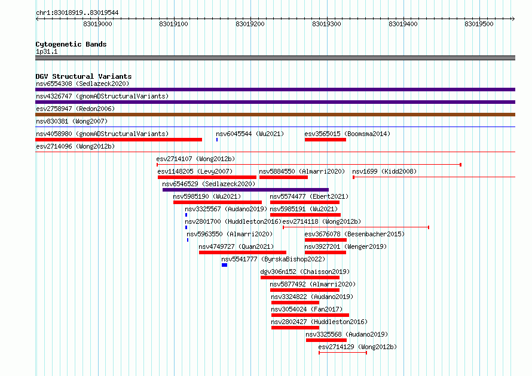Open the nsv5574477 (Ebert2021) label
The image size is (532, 376).
tap(309, 196)
